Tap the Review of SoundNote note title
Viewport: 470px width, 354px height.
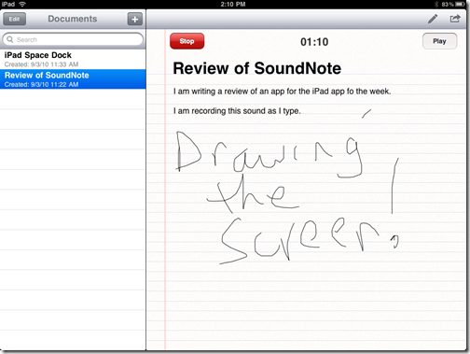(256, 68)
